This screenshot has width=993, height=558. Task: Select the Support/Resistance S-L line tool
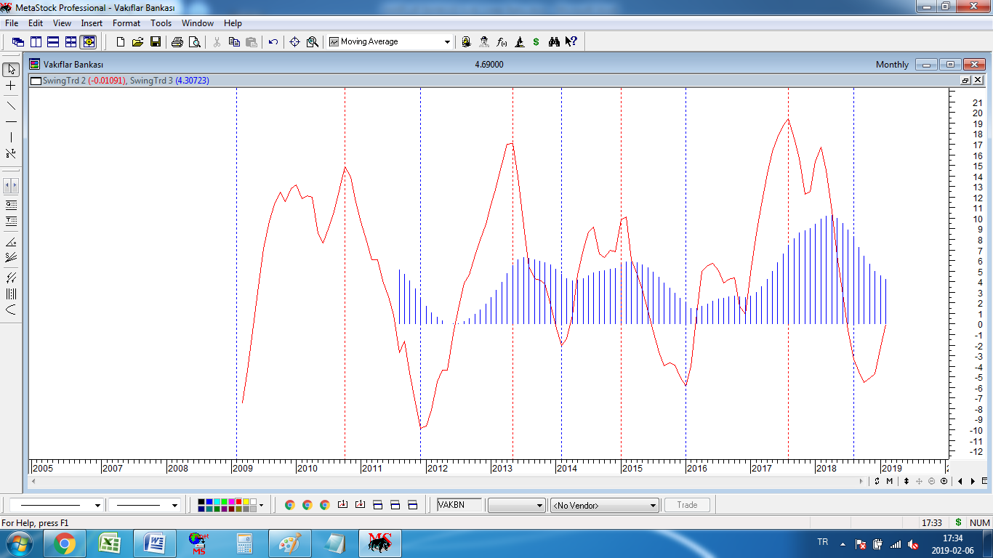[11, 154]
